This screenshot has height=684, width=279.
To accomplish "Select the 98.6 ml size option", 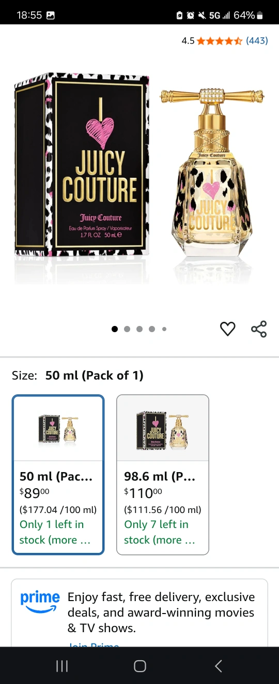I will pos(163,475).
